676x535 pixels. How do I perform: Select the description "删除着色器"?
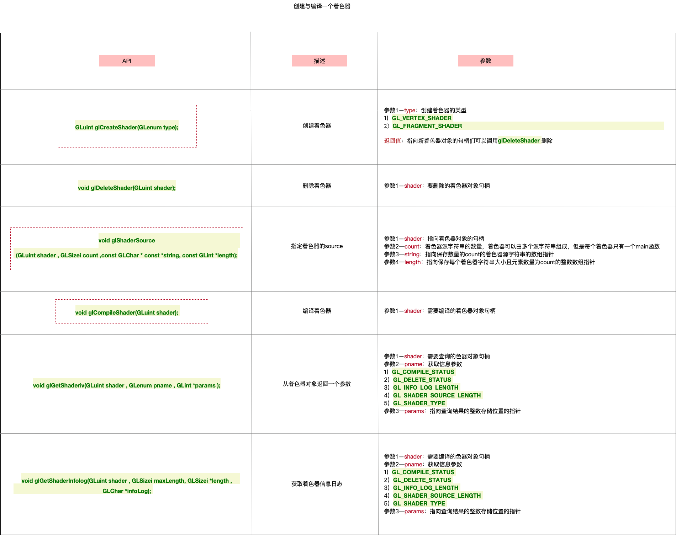[x=317, y=186]
